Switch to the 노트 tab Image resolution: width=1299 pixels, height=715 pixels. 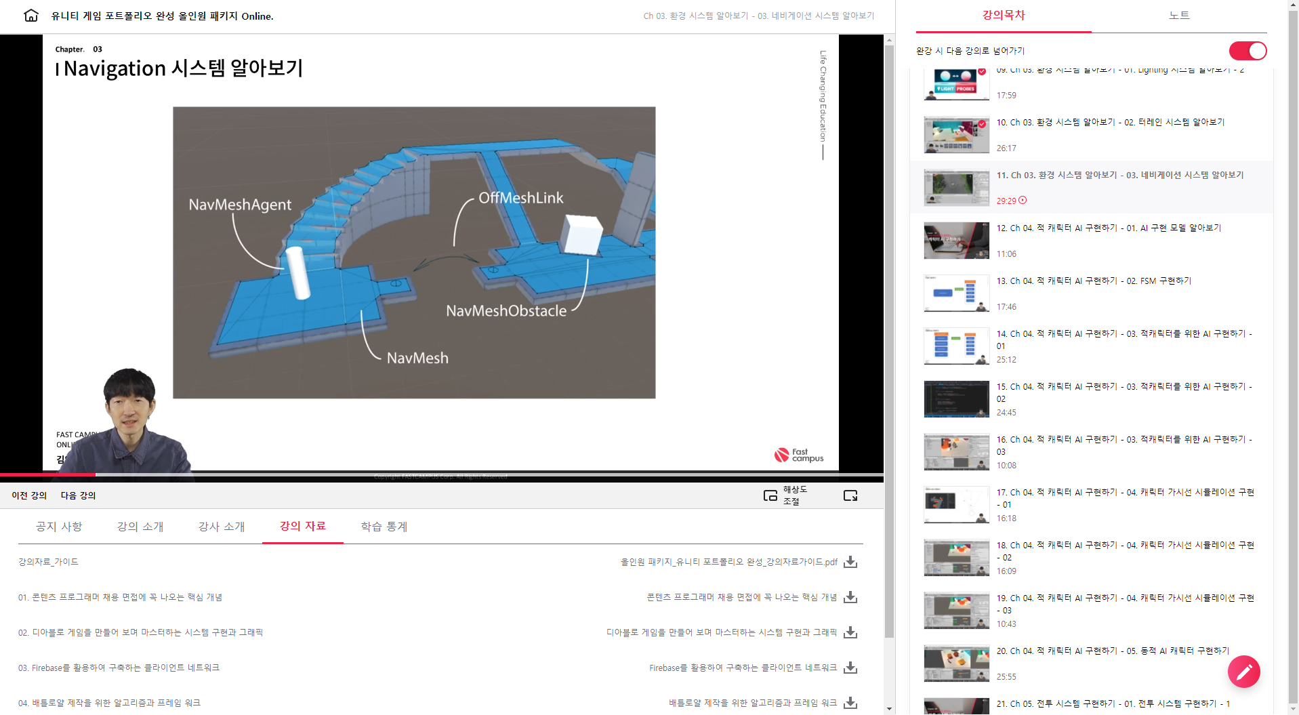click(x=1179, y=16)
